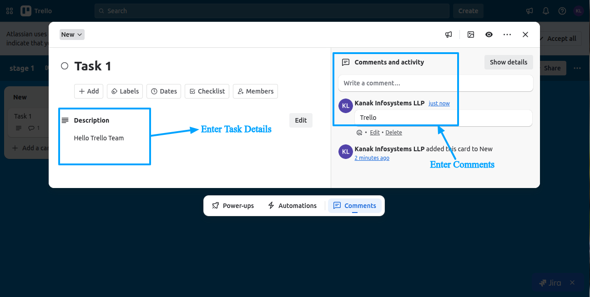
Task: Select the Comments tab
Action: [x=355, y=206]
